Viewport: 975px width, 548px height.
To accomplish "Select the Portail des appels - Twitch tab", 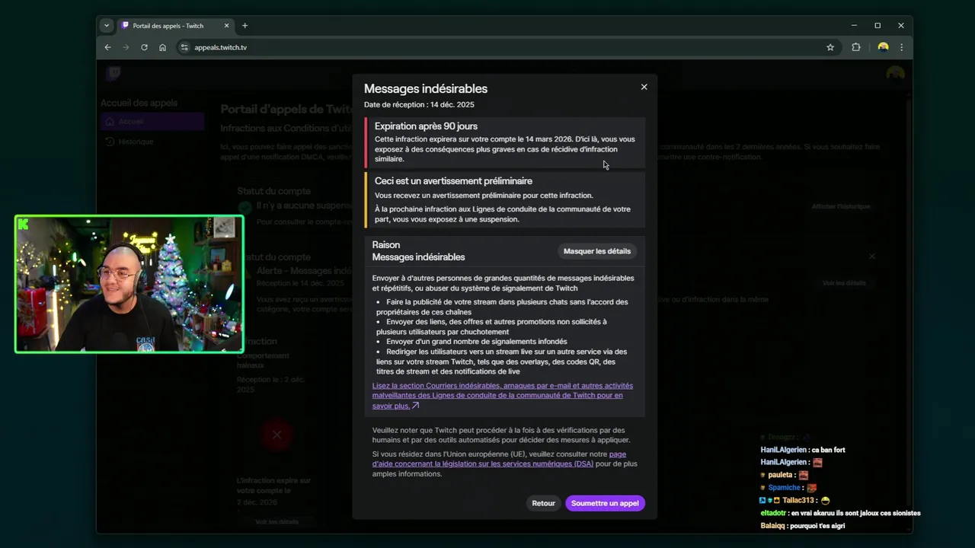I will coord(175,25).
